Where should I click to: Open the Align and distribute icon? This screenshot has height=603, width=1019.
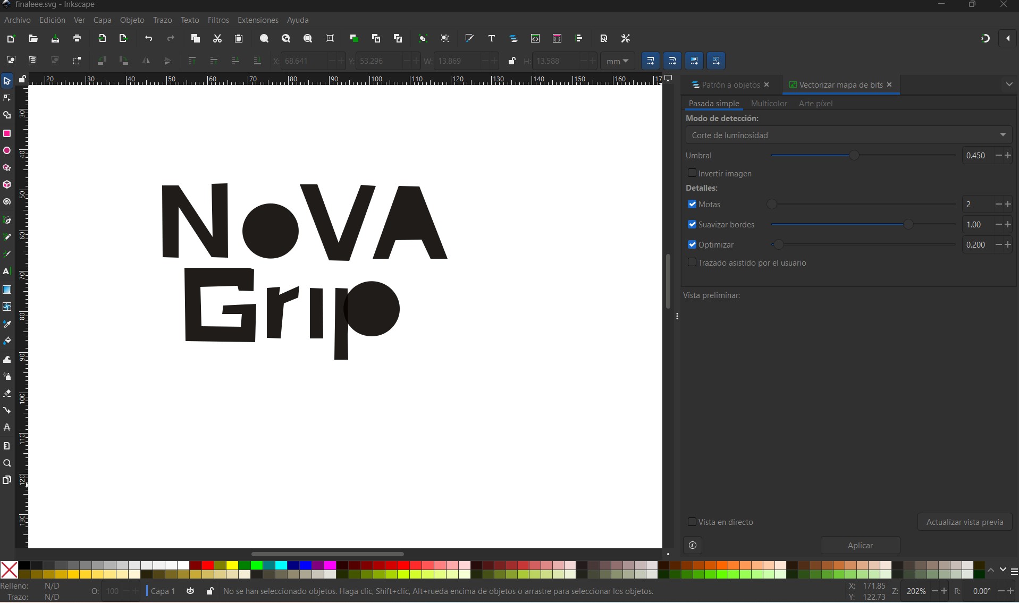[x=579, y=38]
